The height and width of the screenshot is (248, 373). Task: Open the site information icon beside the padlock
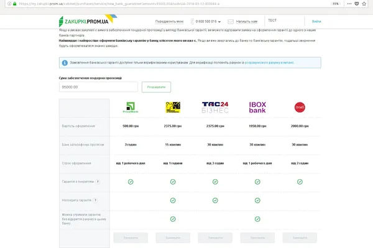[x=9, y=4]
